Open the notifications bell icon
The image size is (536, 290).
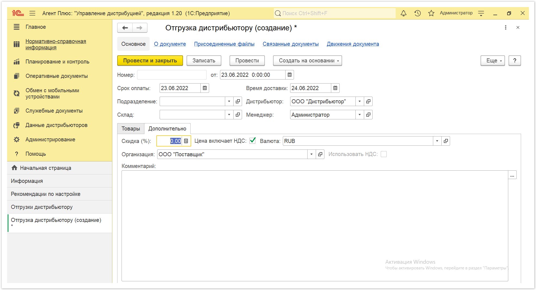[404, 13]
